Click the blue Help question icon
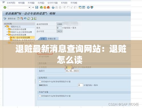Screen dimensions: 142x108 pyautogui.click(x=88, y=7)
